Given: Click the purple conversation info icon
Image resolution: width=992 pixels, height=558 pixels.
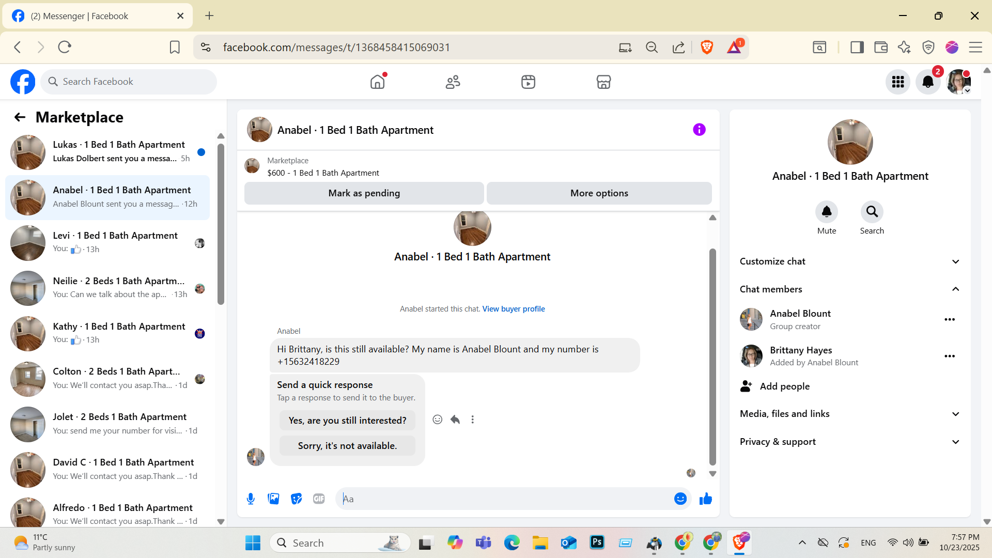Looking at the screenshot, I should pos(699,130).
